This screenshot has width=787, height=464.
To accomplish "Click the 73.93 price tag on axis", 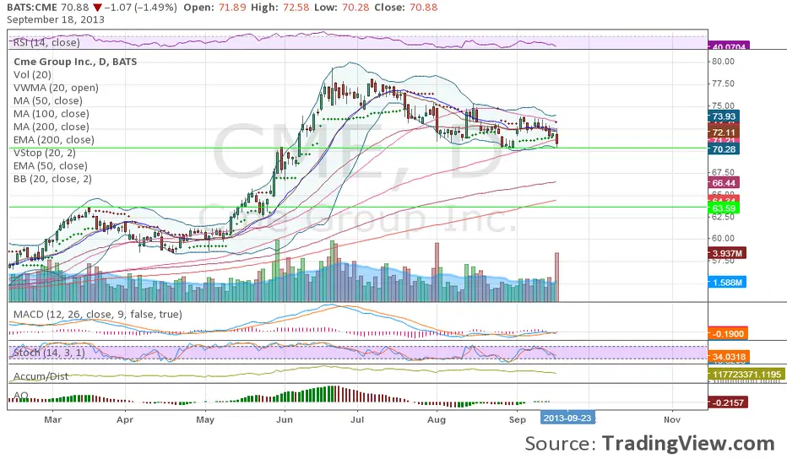I will (724, 116).
